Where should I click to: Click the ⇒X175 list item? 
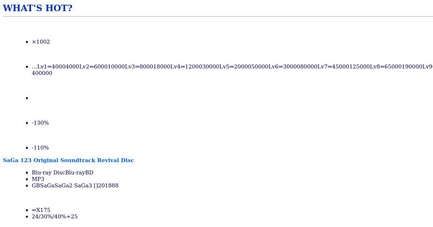coord(41,210)
